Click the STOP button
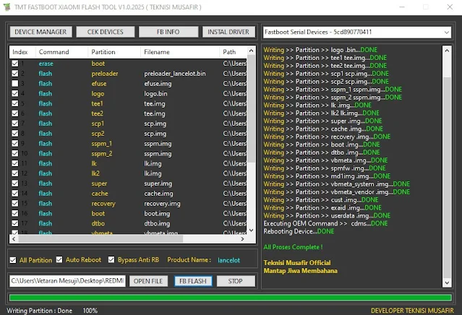Image resolution: width=462 pixels, height=315 pixels. coord(236,281)
